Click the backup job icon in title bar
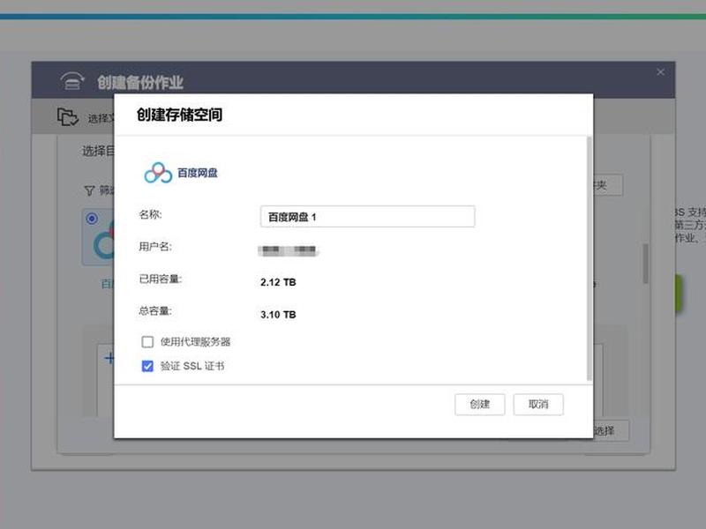Screen dimensions: 706x529 click(x=72, y=81)
